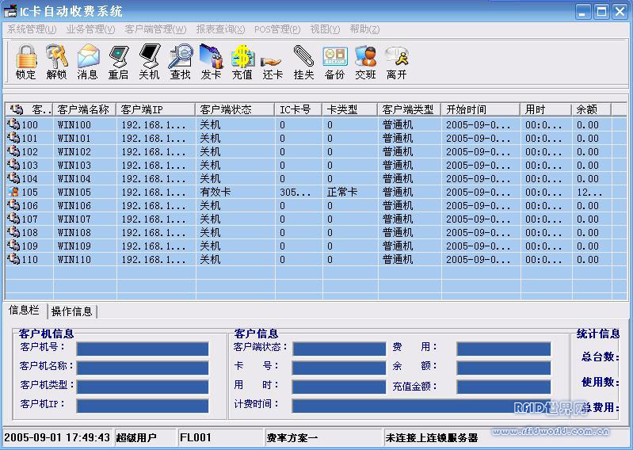Click the 交班 shift handover icon
Viewport: 633px width, 450px height.
365,56
